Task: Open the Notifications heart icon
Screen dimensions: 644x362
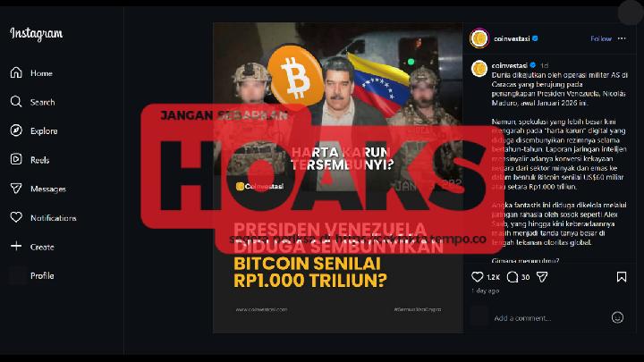Action: pos(16,217)
